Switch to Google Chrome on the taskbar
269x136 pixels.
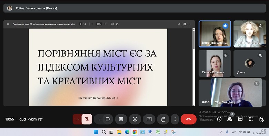134,132
